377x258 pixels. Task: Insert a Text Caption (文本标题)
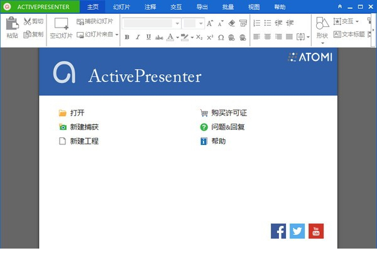coord(349,35)
